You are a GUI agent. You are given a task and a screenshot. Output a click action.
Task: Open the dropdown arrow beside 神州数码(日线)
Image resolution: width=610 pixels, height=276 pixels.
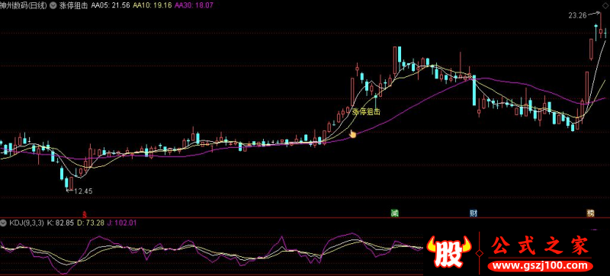[53, 6]
